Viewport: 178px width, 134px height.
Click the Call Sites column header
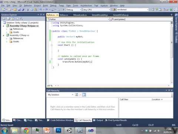[x=124, y=99]
